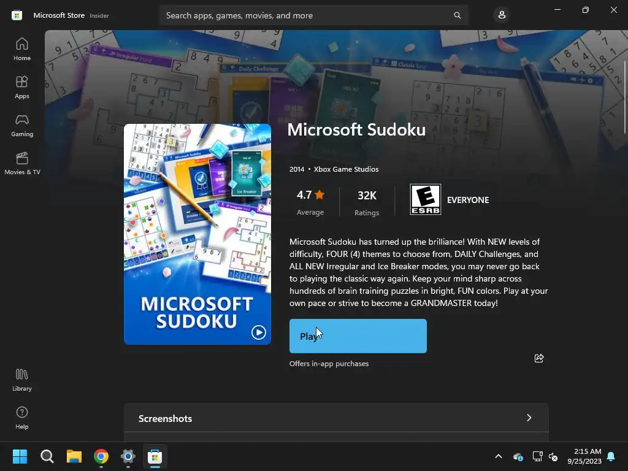The width and height of the screenshot is (628, 471).
Task: Click the 4.7 average rating
Action: pyautogui.click(x=310, y=202)
